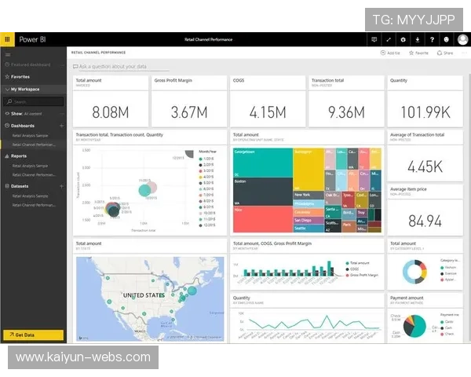Click the sidebar Search field

click(34, 101)
